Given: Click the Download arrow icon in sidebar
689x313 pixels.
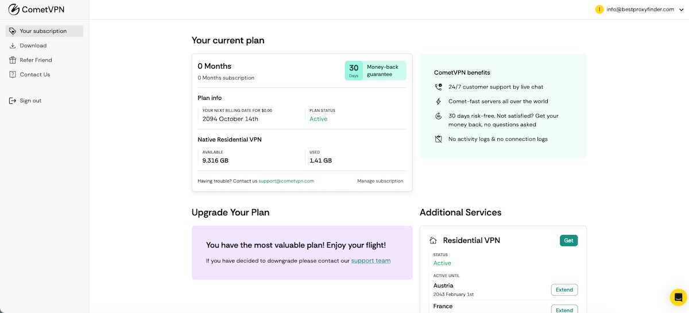Looking at the screenshot, I should [x=13, y=45].
